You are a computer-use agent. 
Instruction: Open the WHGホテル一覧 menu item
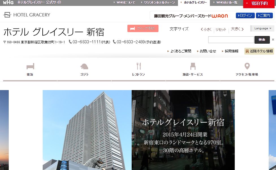pyautogui.click(x=225, y=3)
